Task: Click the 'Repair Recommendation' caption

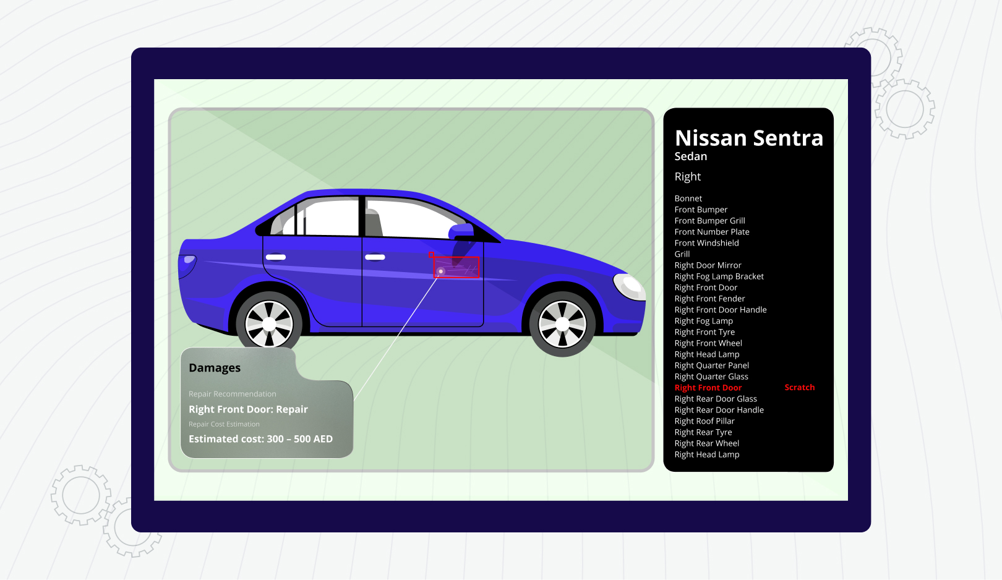Action: click(x=233, y=394)
